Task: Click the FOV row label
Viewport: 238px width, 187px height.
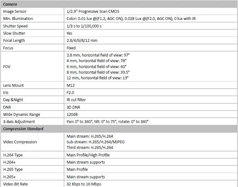Action: tap(7, 66)
